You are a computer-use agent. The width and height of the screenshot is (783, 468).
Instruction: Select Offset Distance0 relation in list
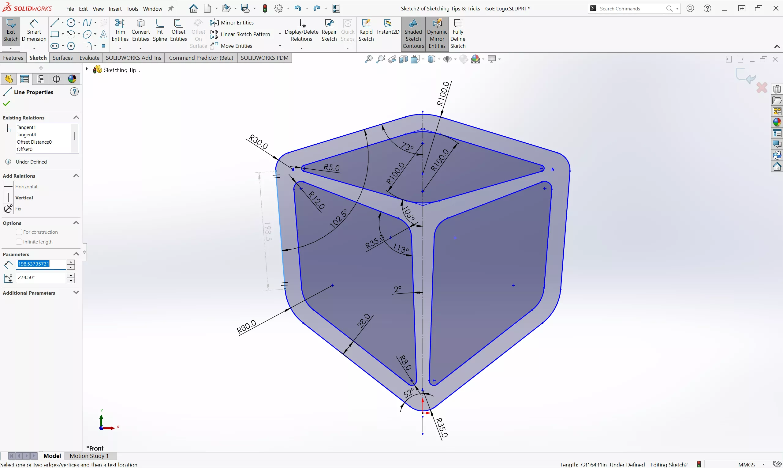tap(34, 142)
